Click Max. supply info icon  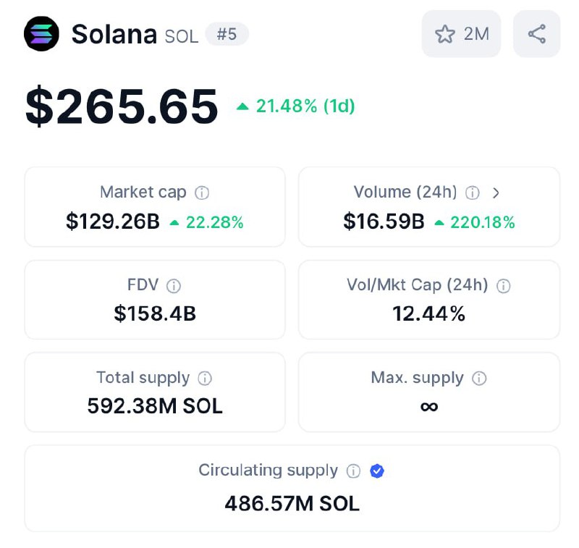479,378
